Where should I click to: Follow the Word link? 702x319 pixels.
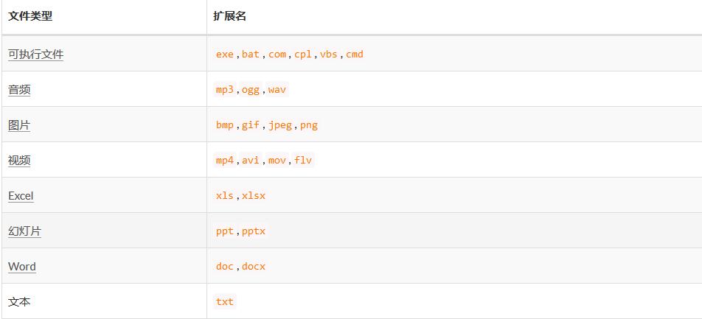(x=22, y=267)
